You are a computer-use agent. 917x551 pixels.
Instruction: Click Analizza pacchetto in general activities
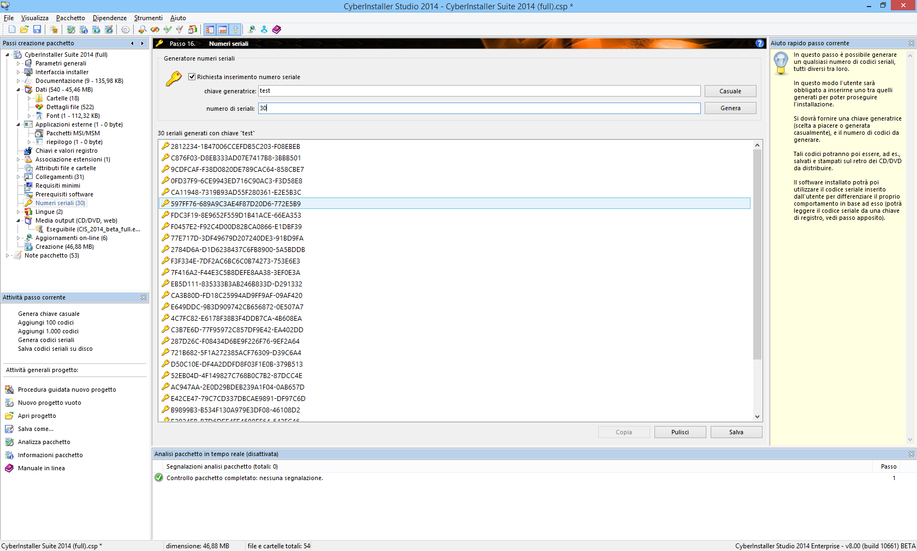pos(44,442)
